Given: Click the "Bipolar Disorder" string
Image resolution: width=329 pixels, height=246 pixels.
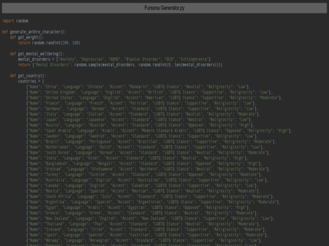Looking at the screenshot, I should point(143,59).
